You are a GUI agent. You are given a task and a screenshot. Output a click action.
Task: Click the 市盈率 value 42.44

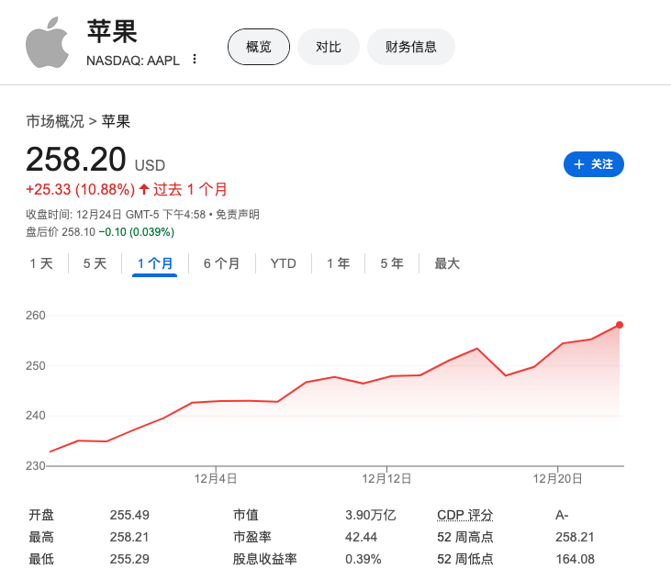click(361, 537)
